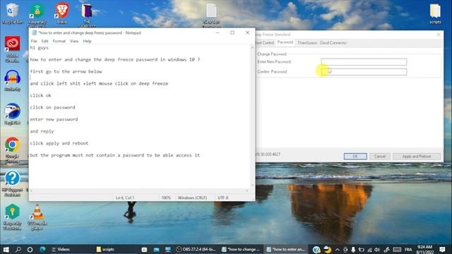Open the monitor icon on the taskbar
452x254 pixels.
pyautogui.click(x=168, y=249)
